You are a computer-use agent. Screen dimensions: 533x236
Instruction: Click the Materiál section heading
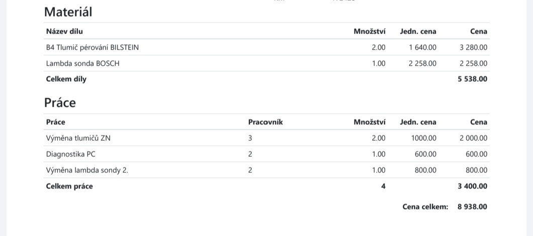(x=68, y=12)
